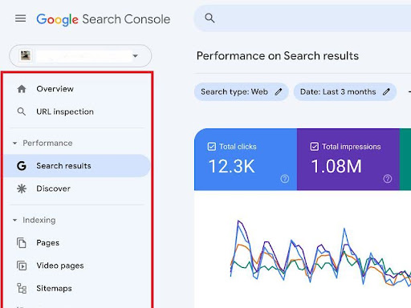The height and width of the screenshot is (308, 411).
Task: Click the Google G icon for Search results
Action: pos(22,166)
